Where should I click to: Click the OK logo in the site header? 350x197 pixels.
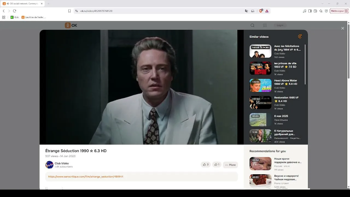71,25
